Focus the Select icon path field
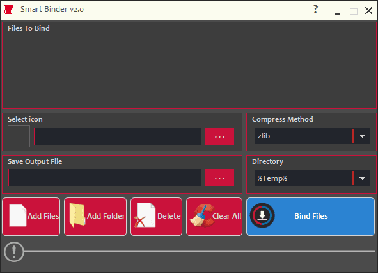This screenshot has width=378, height=273. [118, 136]
